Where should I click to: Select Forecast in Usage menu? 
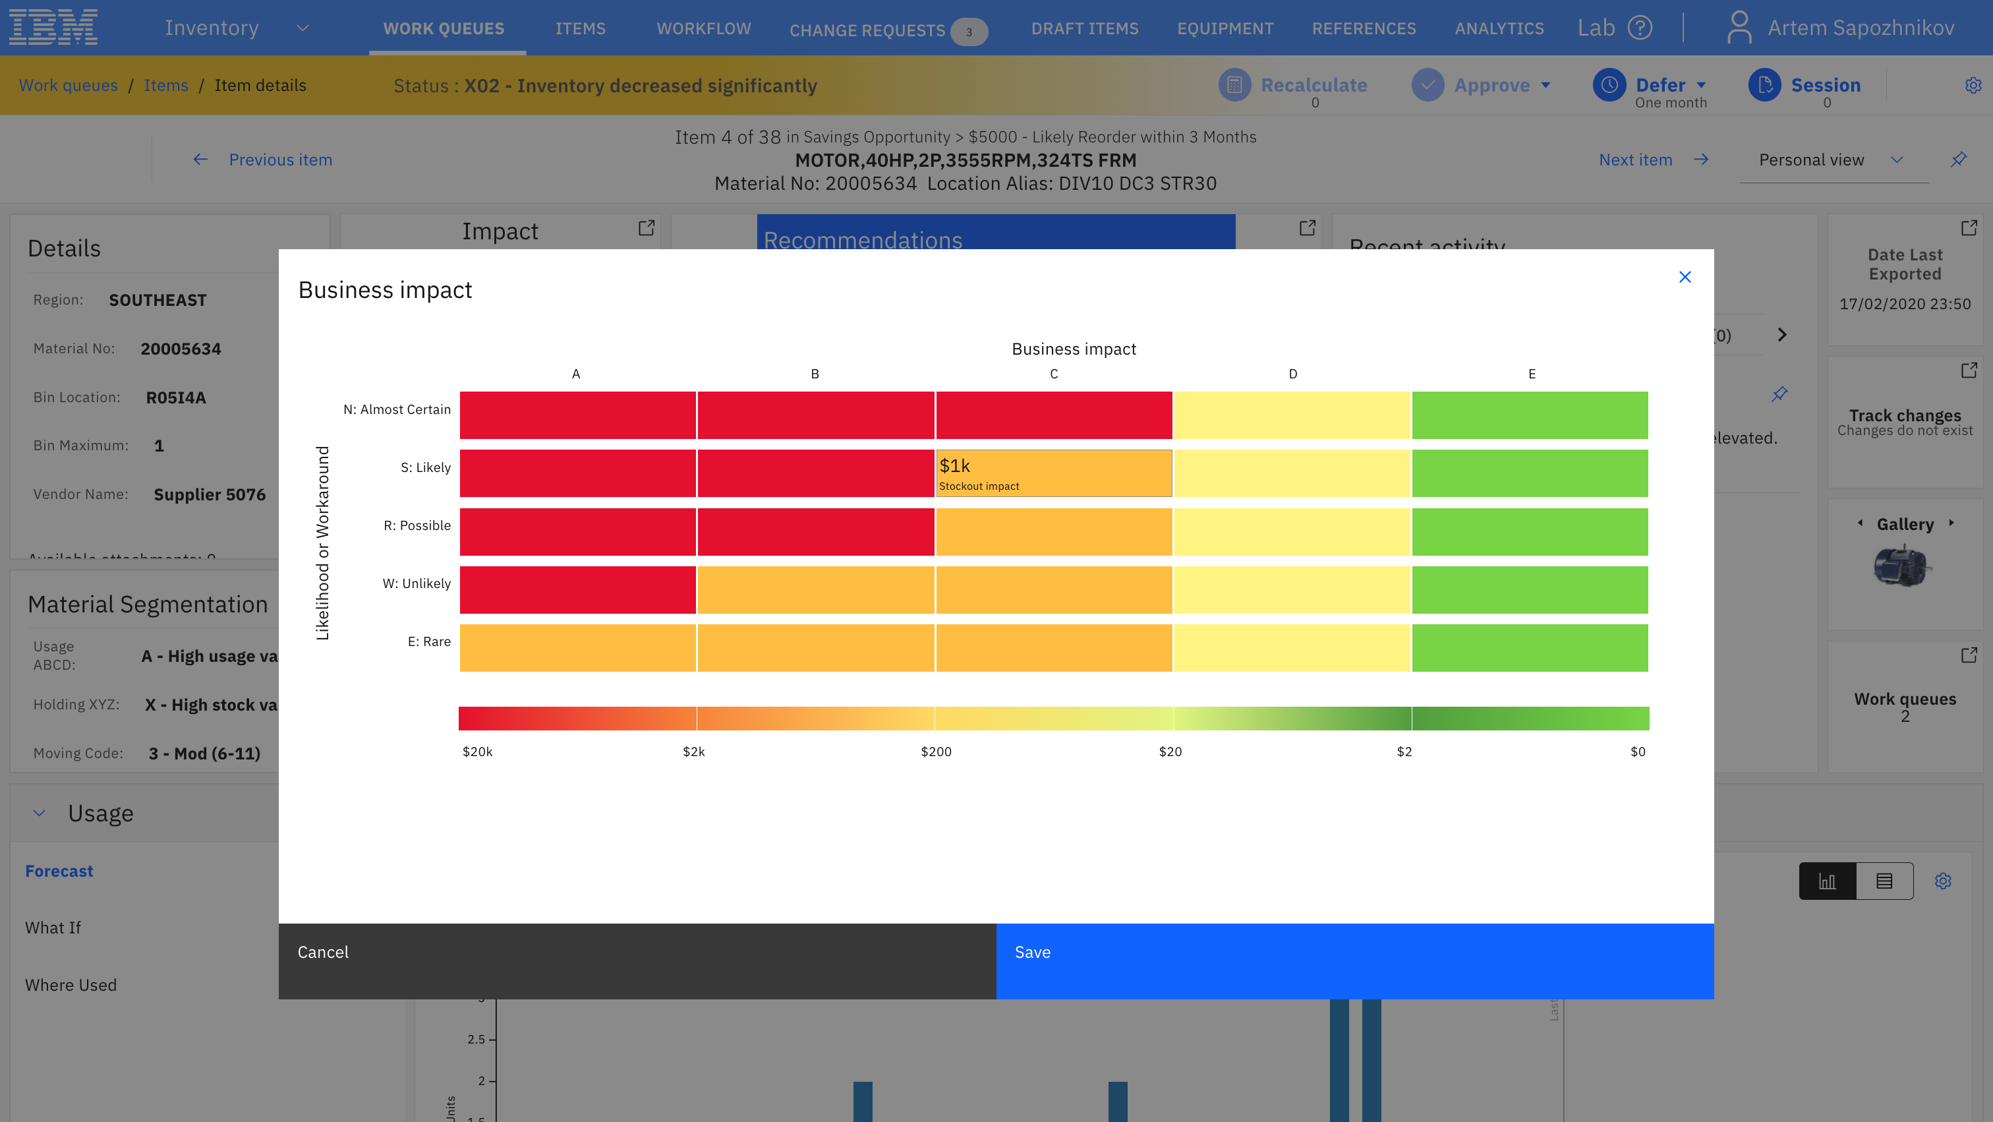pos(59,871)
